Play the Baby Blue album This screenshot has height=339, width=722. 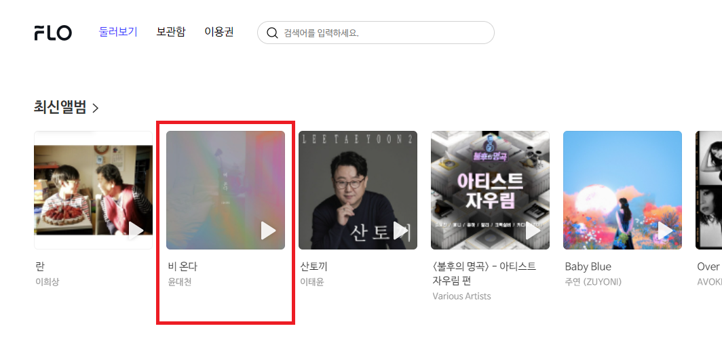pyautogui.click(x=665, y=231)
